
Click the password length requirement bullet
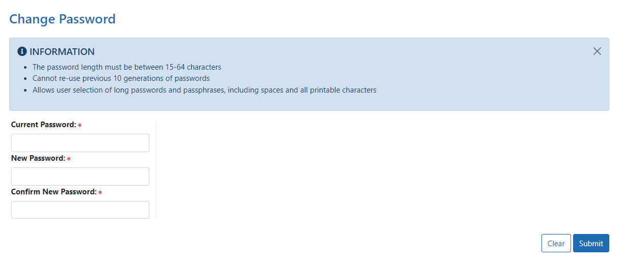click(x=126, y=67)
